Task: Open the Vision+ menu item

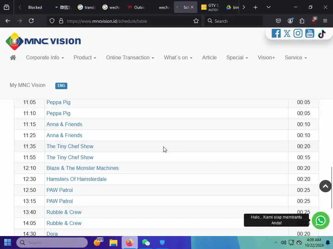Action: tap(266, 58)
